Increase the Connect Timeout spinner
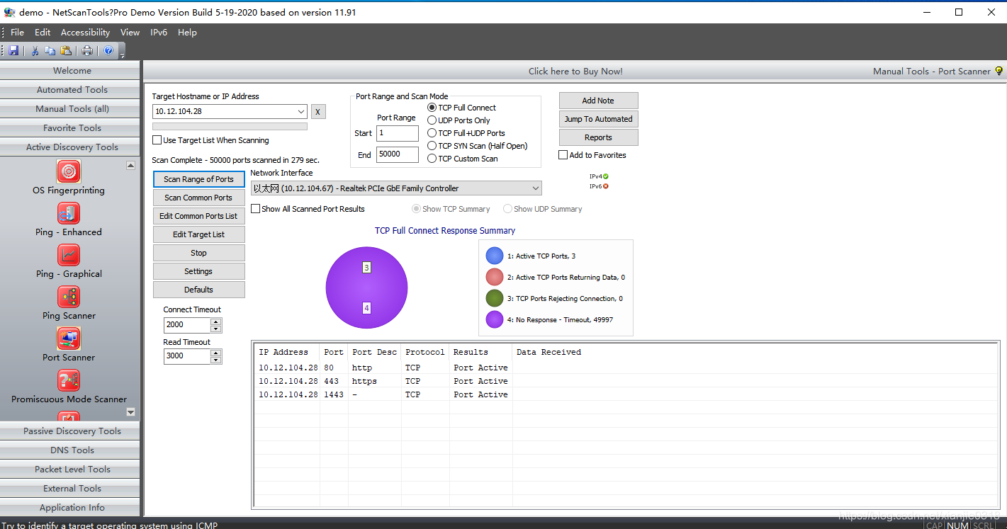The image size is (1007, 529). [x=216, y=322]
